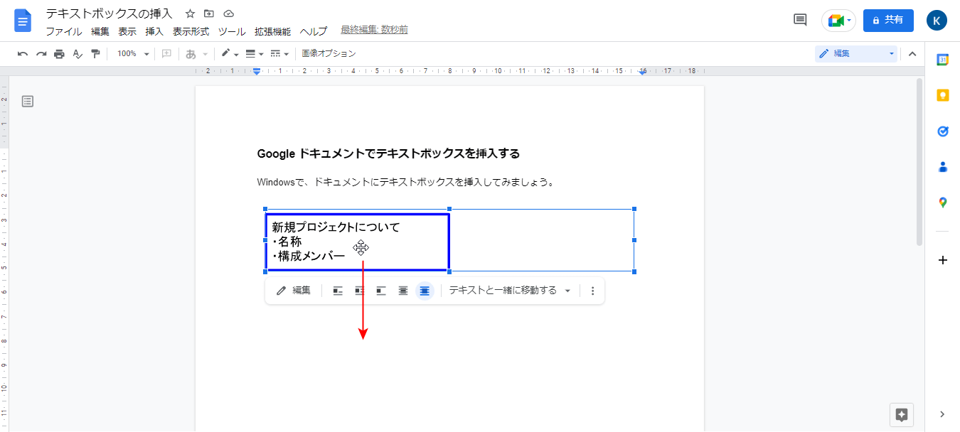Show document outline

[x=28, y=102]
